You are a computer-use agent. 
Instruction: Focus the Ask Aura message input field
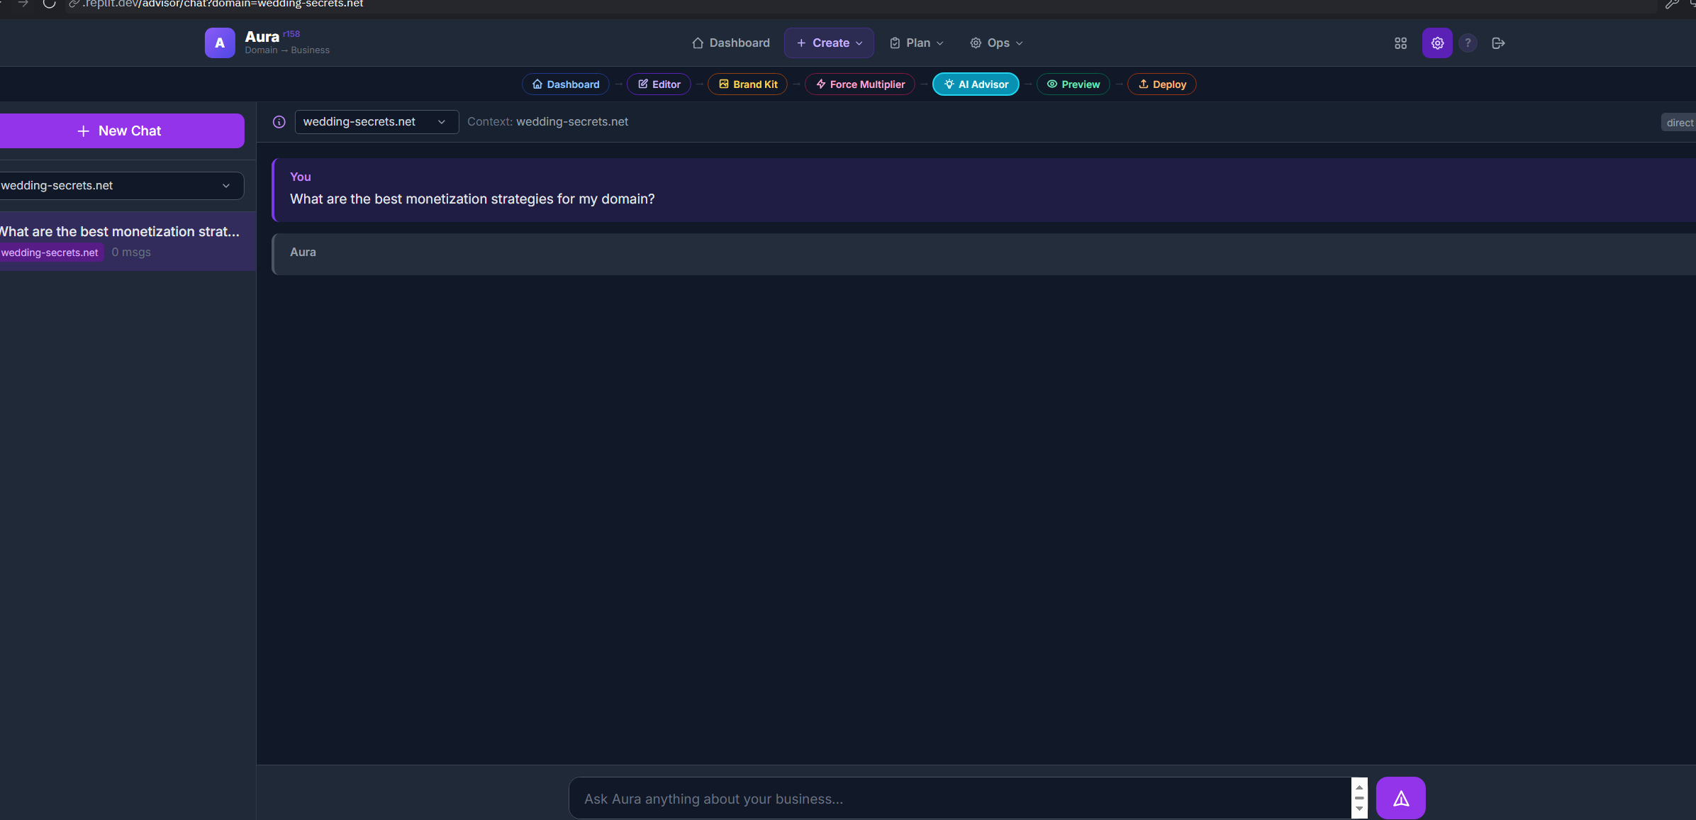pos(957,799)
